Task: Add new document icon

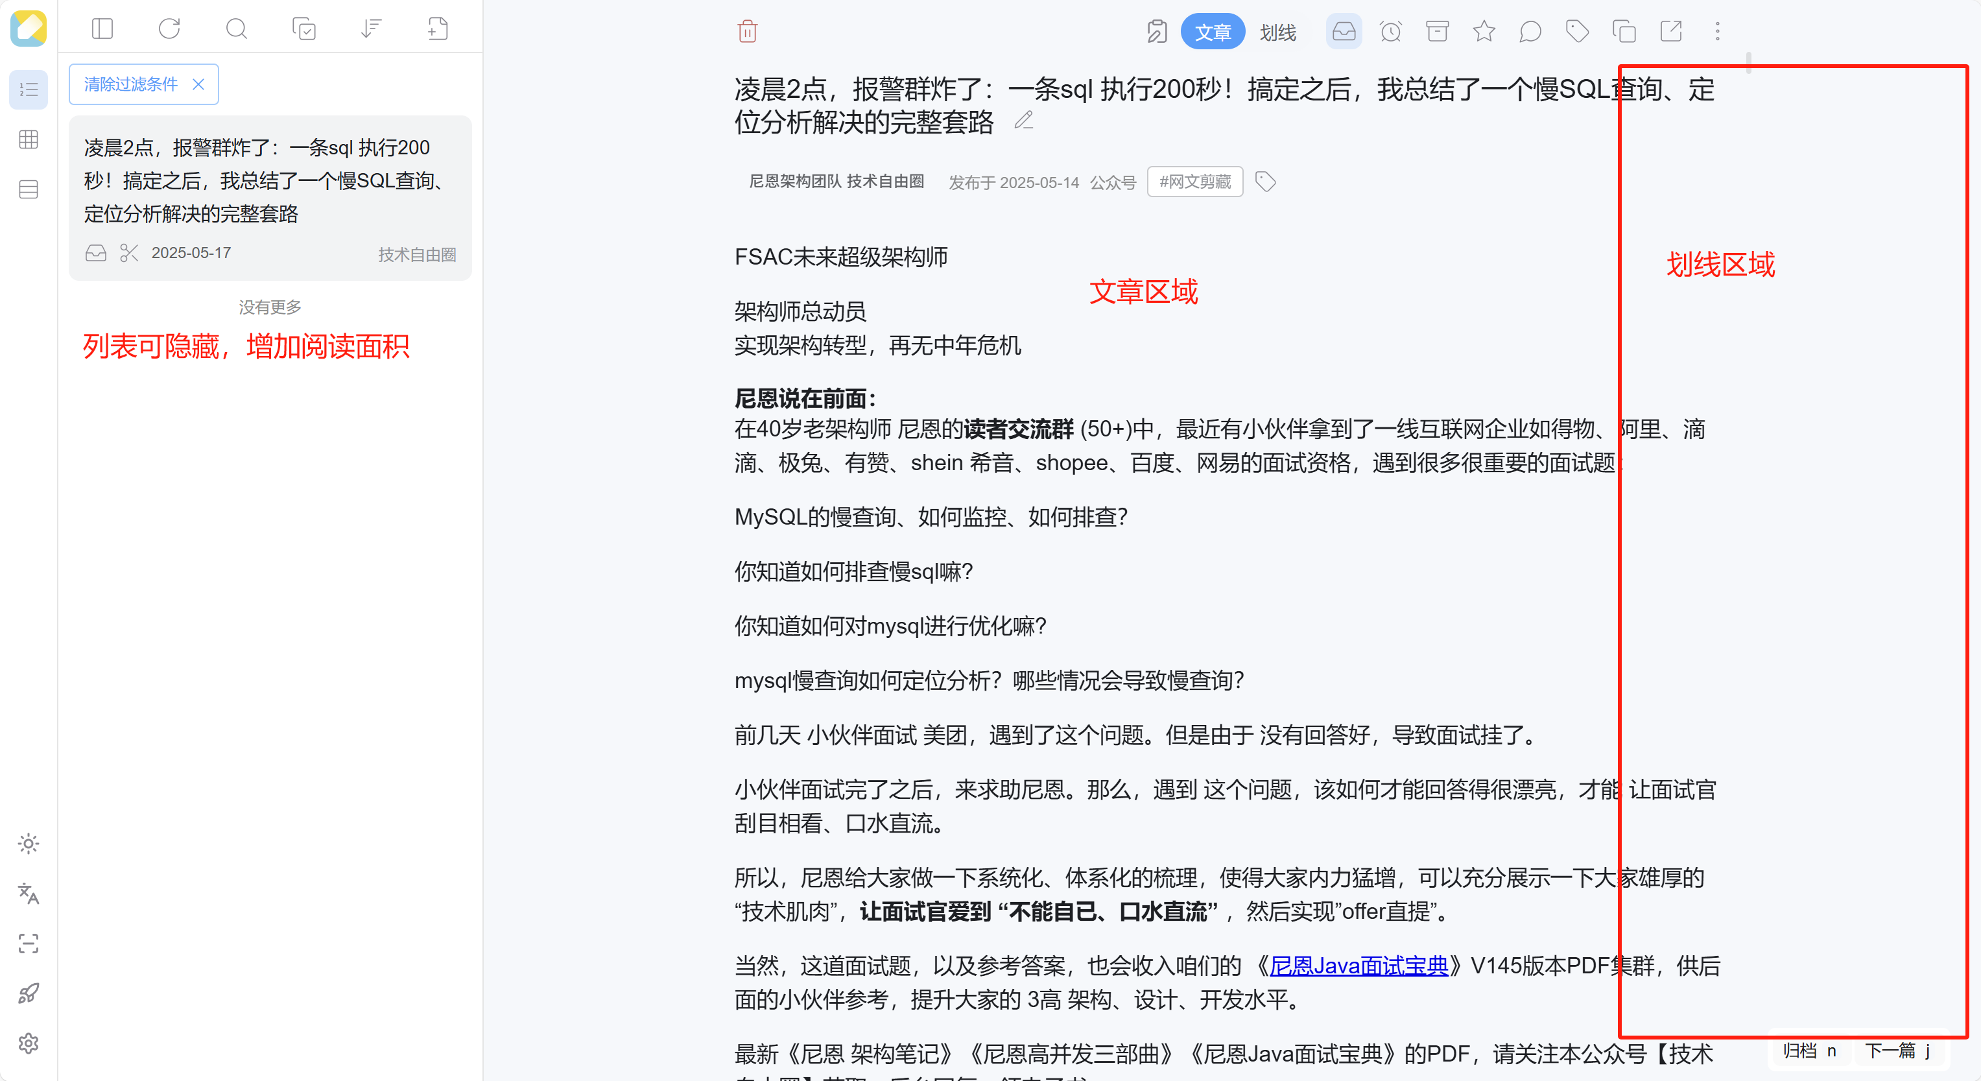Action: (438, 29)
